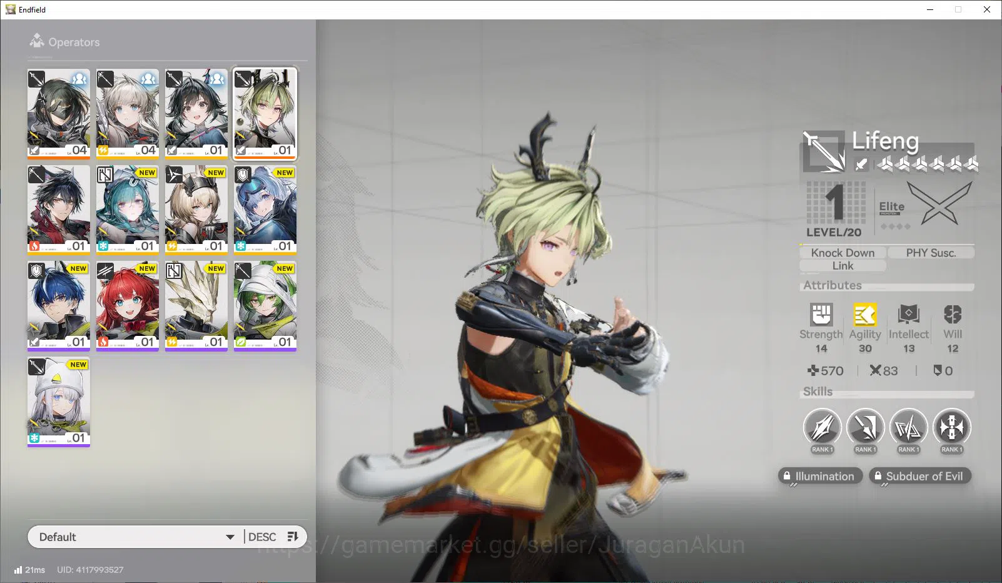Click the Will attribute icon
This screenshot has width=1002, height=583.
pyautogui.click(x=953, y=314)
